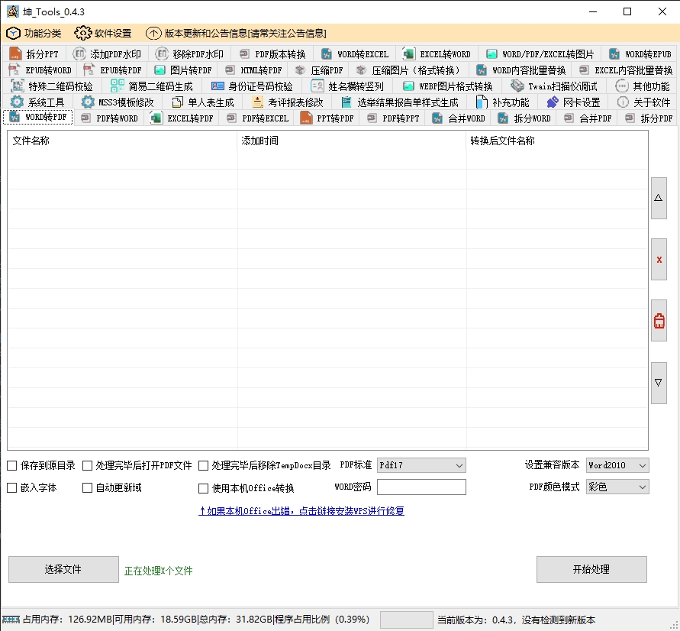The height and width of the screenshot is (631, 680).
Task: Click the move-up triangle button beside list
Action: tap(659, 198)
